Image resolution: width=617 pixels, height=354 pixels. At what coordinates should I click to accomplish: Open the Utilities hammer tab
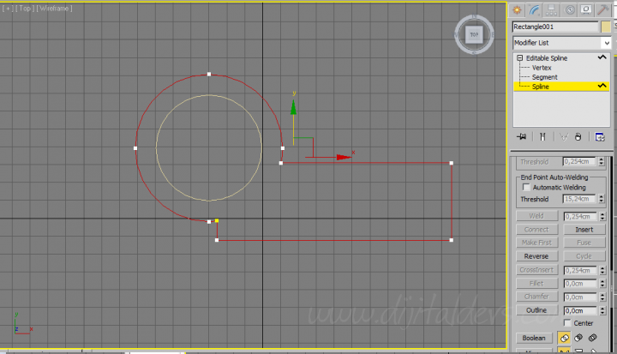tap(602, 10)
